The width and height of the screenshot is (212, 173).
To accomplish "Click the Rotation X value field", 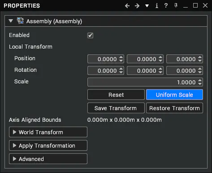I will [x=106, y=70].
